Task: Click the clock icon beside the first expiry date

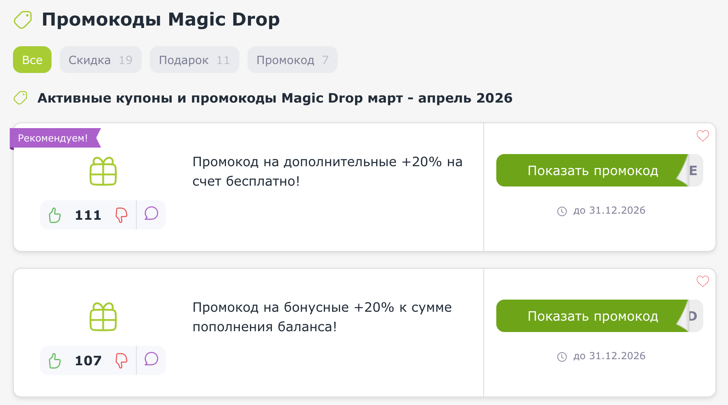Action: (x=562, y=210)
